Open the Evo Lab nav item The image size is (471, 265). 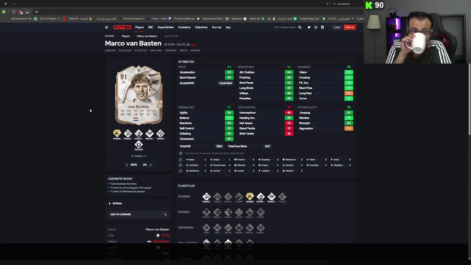[x=216, y=27]
